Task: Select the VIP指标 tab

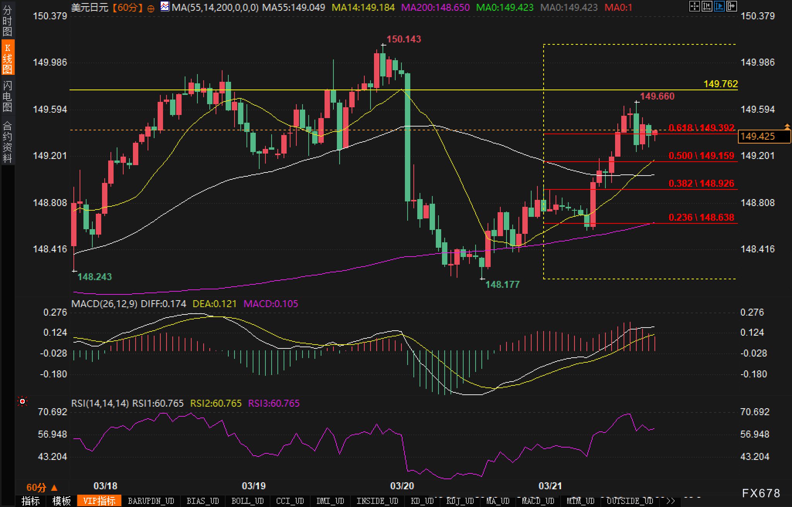Action: tap(99, 501)
